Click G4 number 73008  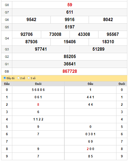tap(55, 34)
